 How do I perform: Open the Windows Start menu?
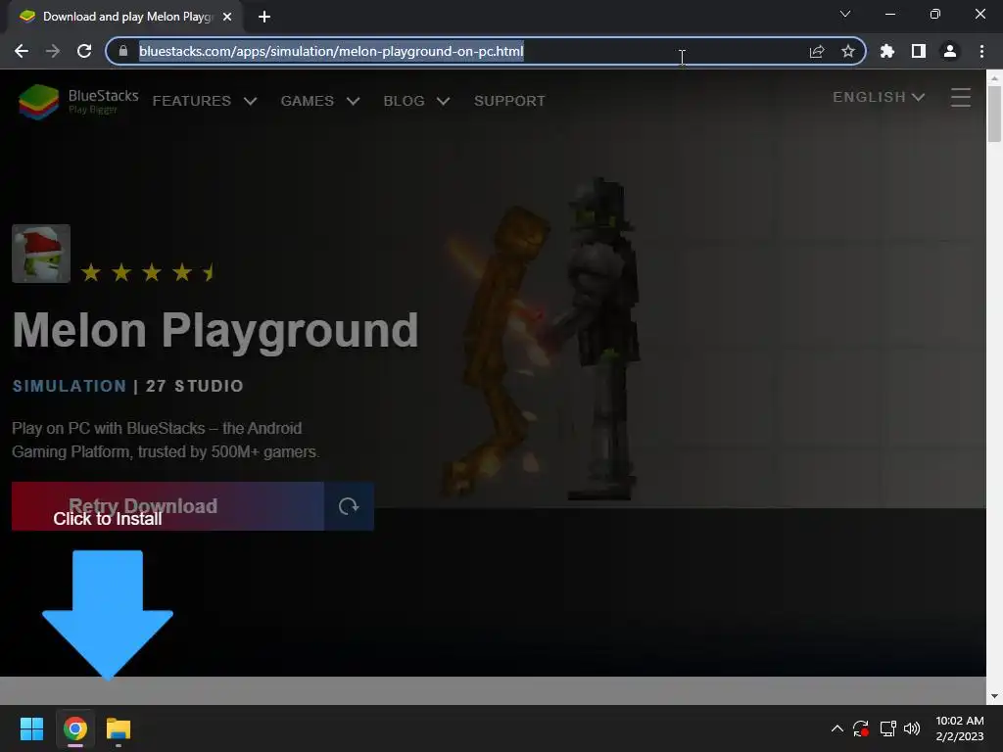click(31, 728)
